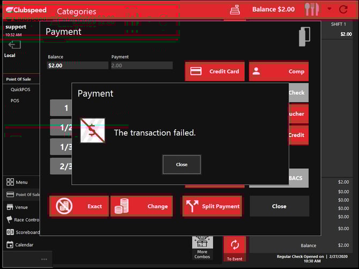The image size is (359, 269).
Task: Open Split Payment option
Action: [213, 206]
